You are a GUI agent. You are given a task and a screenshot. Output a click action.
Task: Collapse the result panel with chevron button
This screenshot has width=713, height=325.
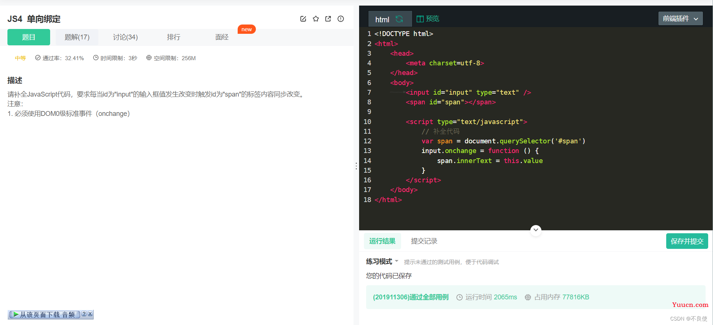point(535,230)
